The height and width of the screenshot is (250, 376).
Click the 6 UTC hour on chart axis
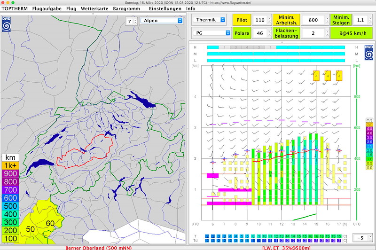[x=213, y=224]
